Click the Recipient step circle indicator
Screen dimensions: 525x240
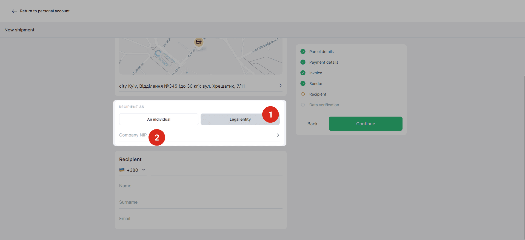pos(303,94)
